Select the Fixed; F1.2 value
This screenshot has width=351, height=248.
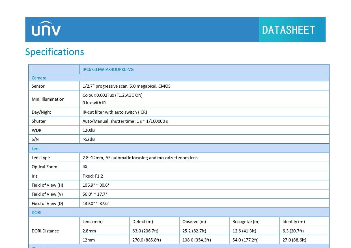coord(93,176)
